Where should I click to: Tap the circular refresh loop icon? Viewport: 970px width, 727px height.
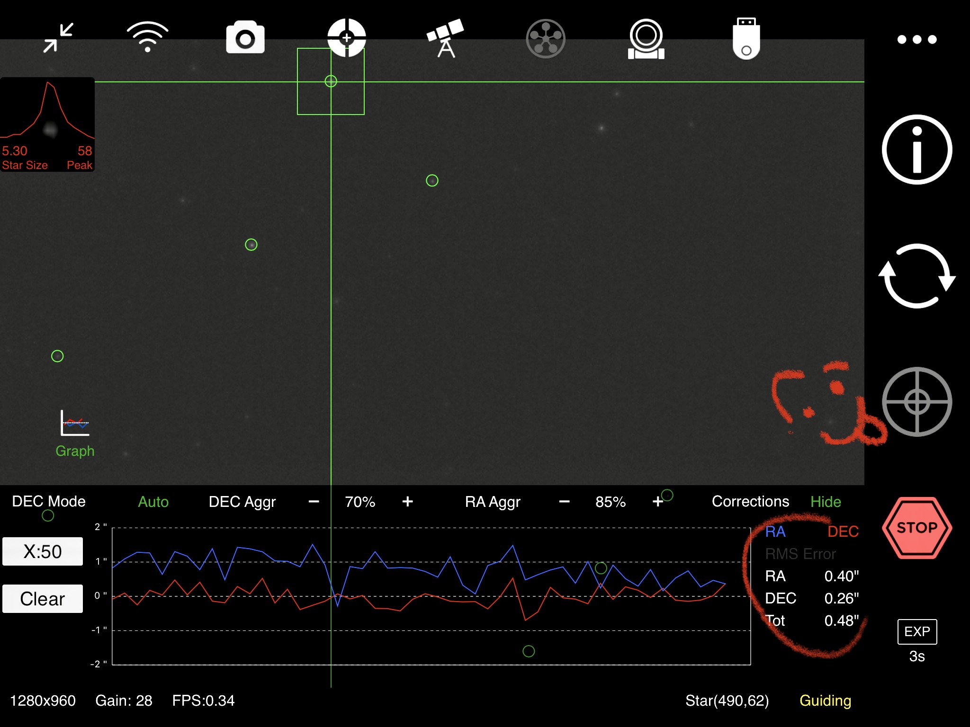point(917,276)
